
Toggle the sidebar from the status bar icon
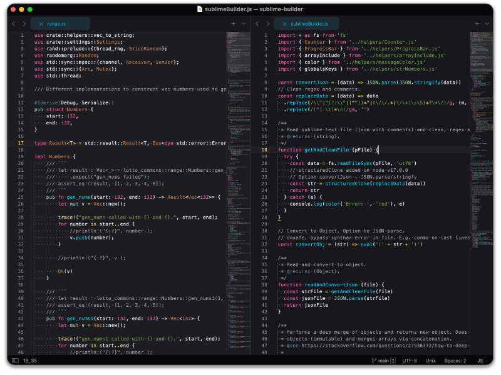[x=15, y=361]
